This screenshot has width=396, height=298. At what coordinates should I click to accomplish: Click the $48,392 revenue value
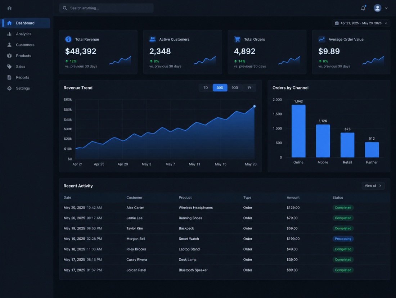[81, 51]
